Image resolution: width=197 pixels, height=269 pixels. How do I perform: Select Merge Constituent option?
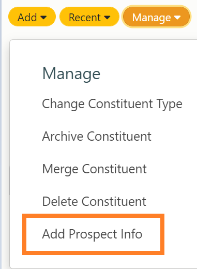click(x=95, y=169)
